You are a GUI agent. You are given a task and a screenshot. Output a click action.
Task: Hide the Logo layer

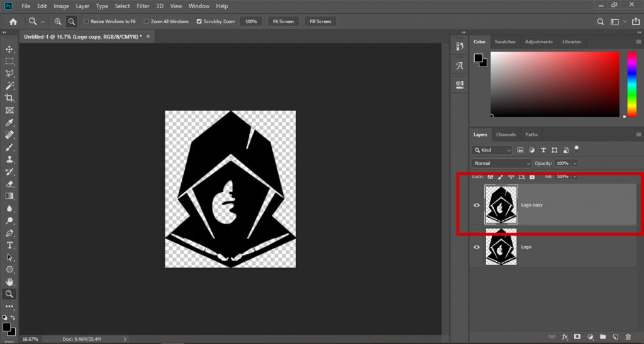(477, 247)
